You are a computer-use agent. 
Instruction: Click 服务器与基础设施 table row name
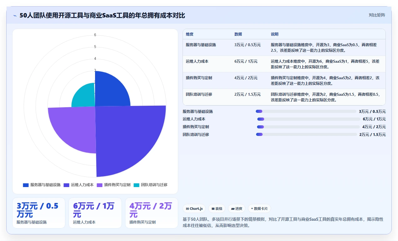click(x=201, y=45)
